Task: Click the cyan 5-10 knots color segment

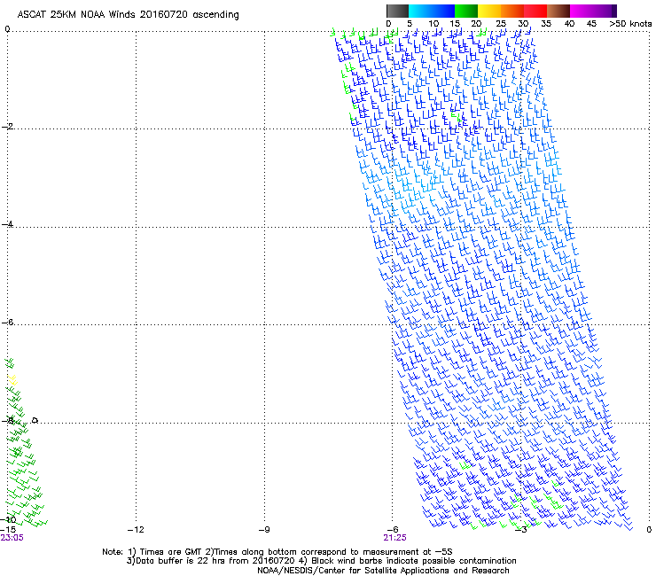Action: (420, 11)
